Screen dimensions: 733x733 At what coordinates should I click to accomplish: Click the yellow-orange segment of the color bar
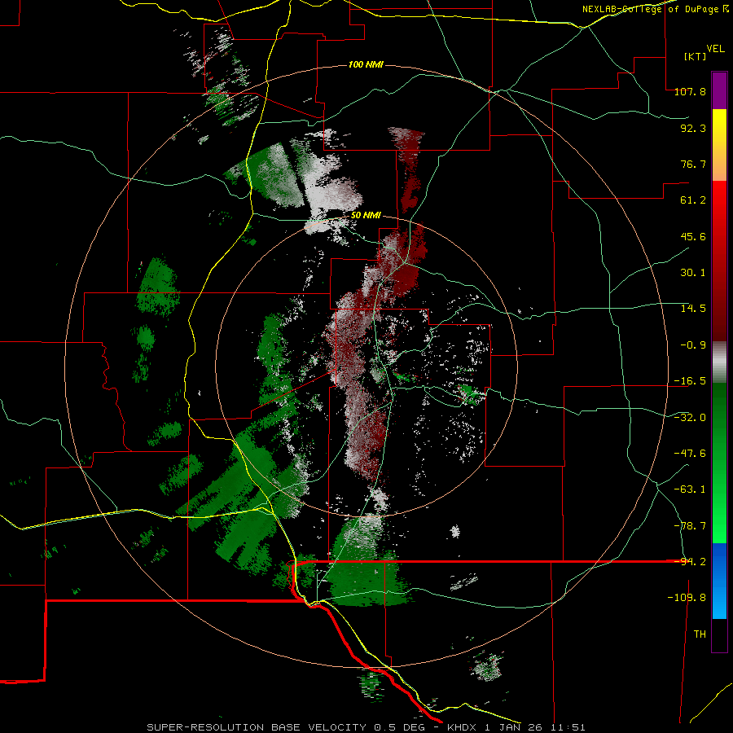[719, 145]
